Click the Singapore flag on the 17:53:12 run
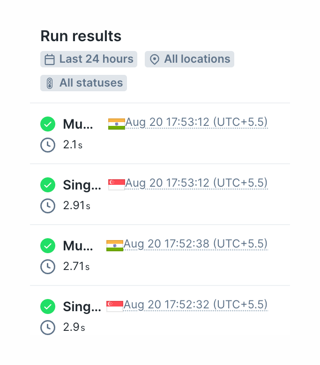Viewport: 320px width, 365px height. [x=116, y=184]
